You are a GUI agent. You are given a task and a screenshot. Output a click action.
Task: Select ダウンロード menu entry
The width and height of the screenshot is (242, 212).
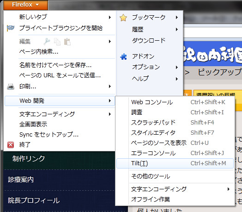[149, 41]
